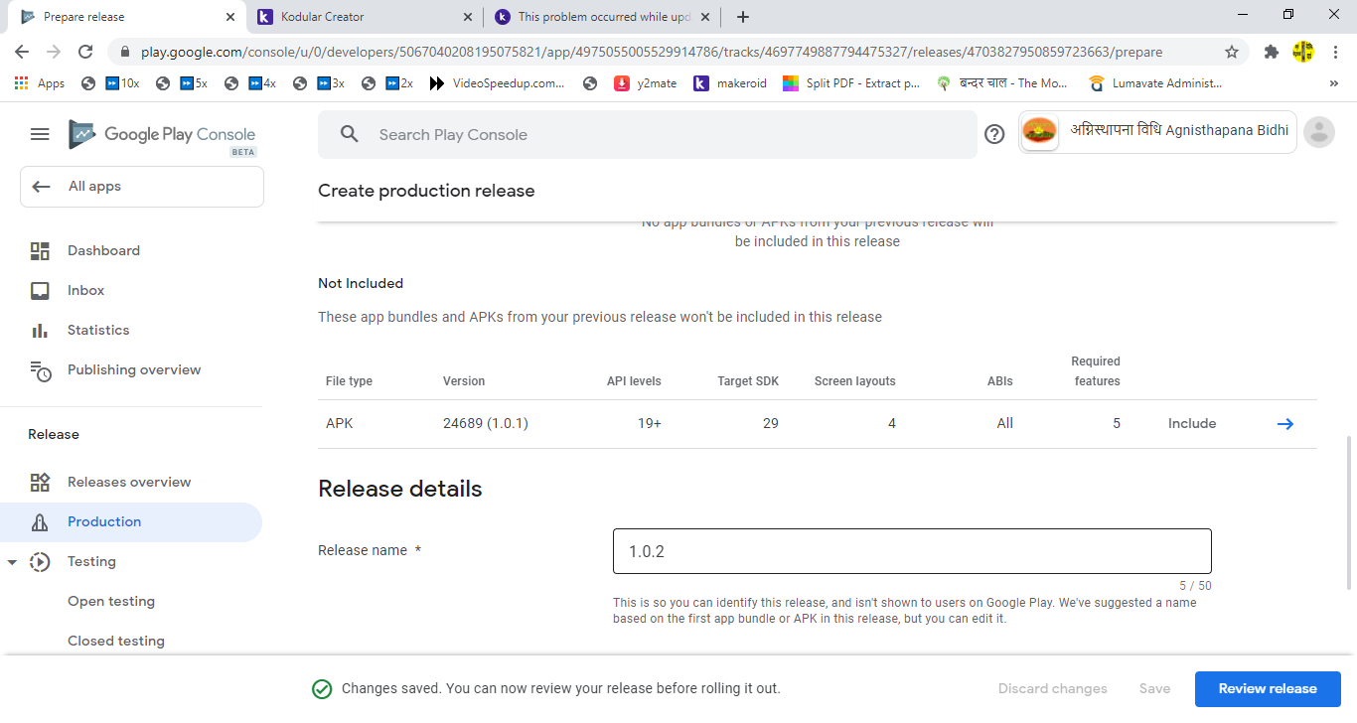Click Include for the APK row
The image size is (1357, 723).
point(1191,424)
